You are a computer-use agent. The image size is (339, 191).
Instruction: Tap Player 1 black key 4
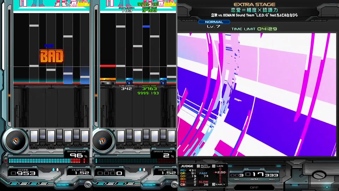[x=59, y=135]
